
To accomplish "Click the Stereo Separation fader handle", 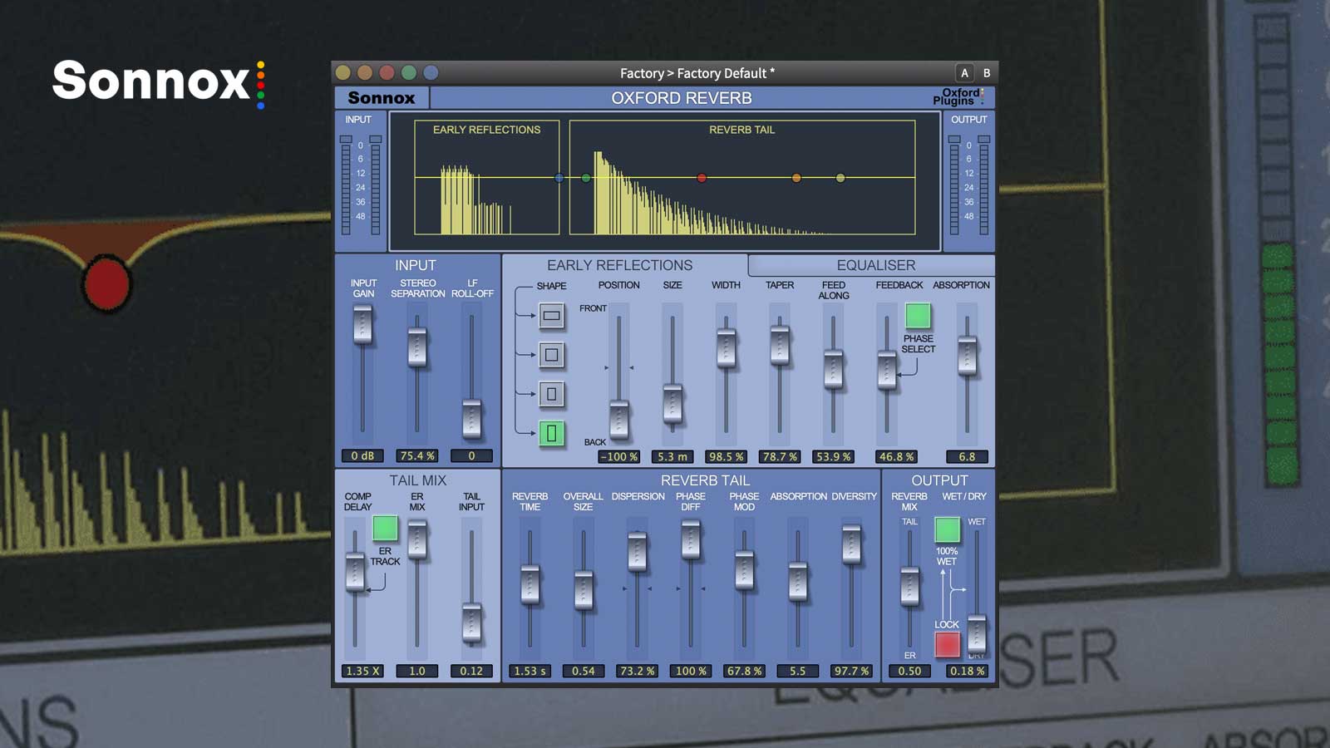I will pos(417,347).
